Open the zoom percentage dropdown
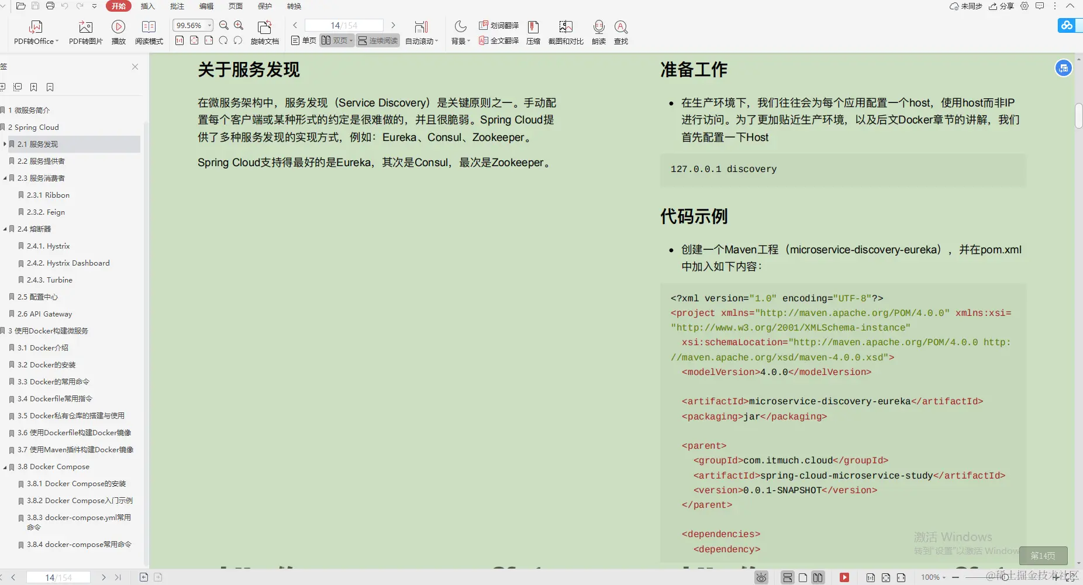This screenshot has width=1083, height=585. click(x=208, y=25)
